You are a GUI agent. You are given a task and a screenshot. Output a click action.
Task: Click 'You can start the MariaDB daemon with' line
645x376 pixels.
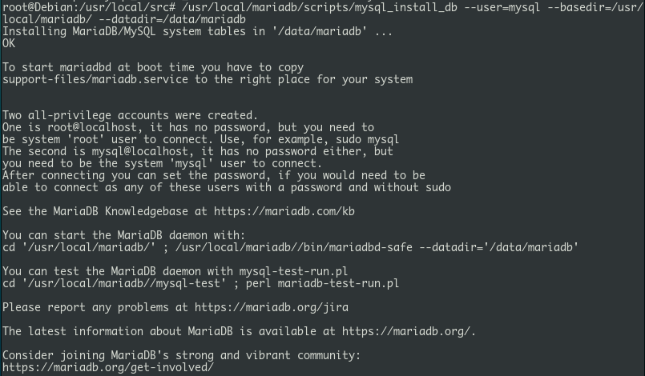124,235
